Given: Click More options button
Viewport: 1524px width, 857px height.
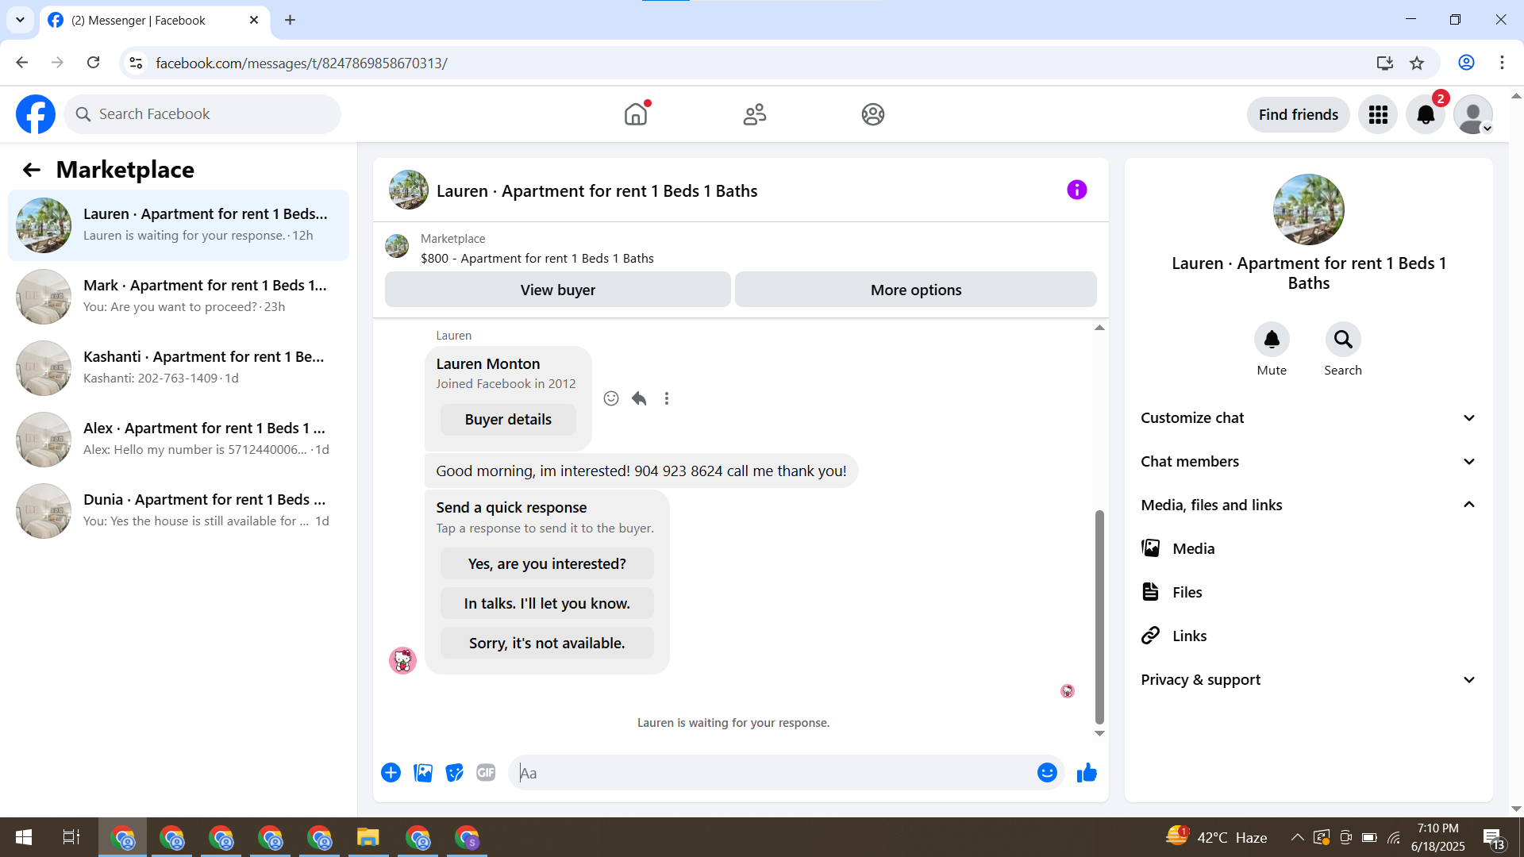Looking at the screenshot, I should pyautogui.click(x=916, y=290).
